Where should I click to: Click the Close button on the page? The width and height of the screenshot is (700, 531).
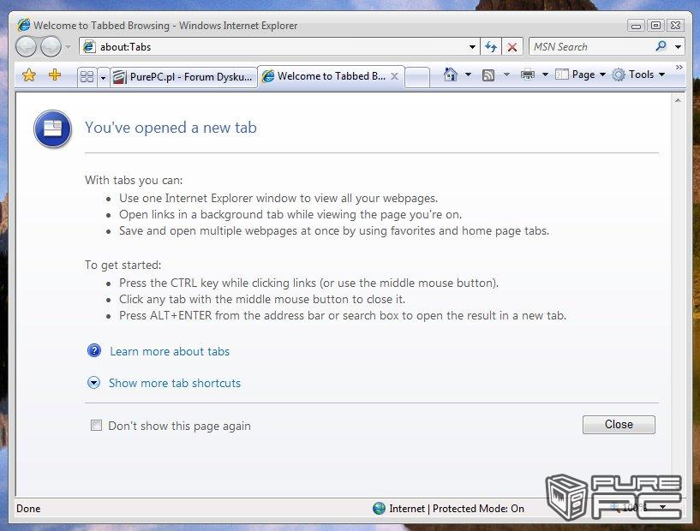coord(619,425)
